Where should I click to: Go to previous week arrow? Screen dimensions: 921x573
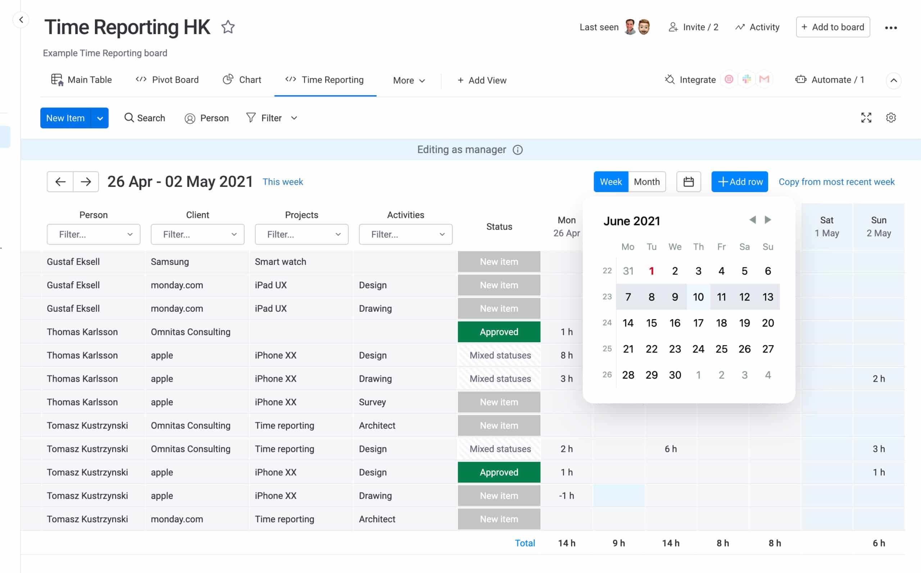(x=60, y=182)
